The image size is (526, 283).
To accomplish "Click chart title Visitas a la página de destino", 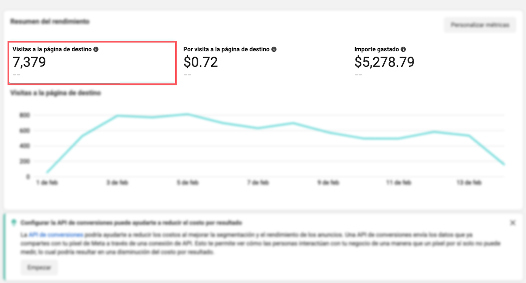I will (55, 93).
